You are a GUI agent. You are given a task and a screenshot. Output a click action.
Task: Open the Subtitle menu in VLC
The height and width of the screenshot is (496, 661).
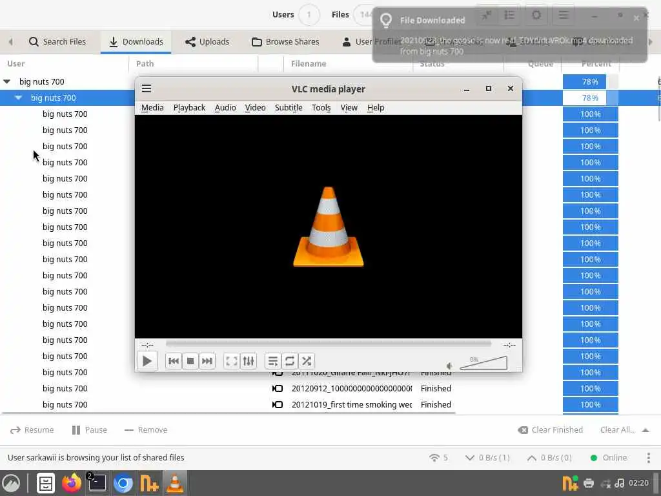click(x=289, y=108)
